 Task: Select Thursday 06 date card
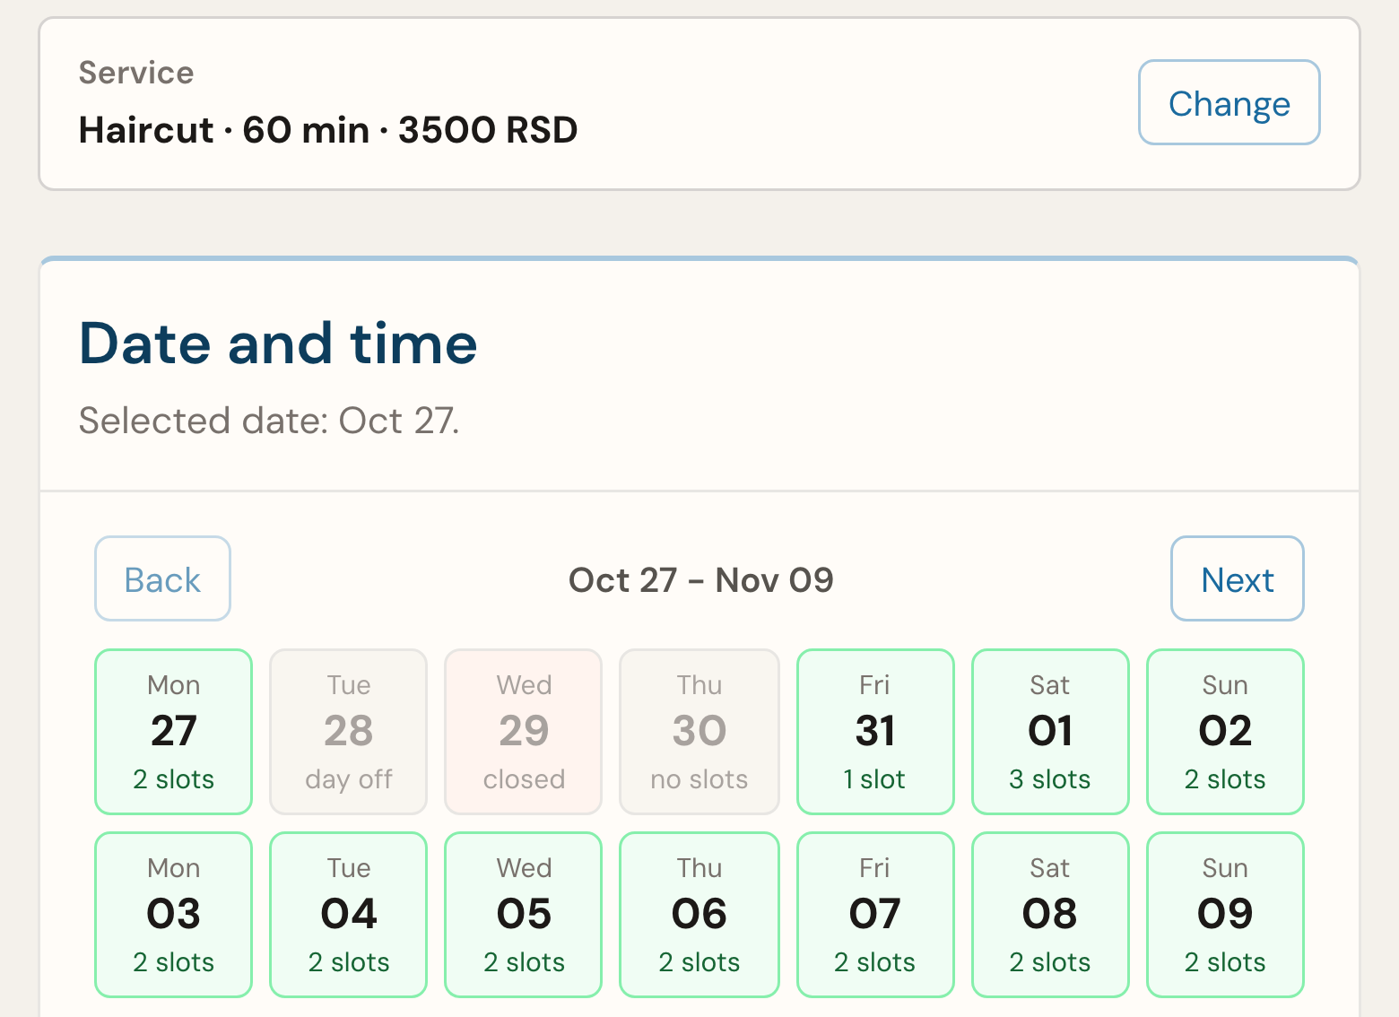pyautogui.click(x=699, y=915)
